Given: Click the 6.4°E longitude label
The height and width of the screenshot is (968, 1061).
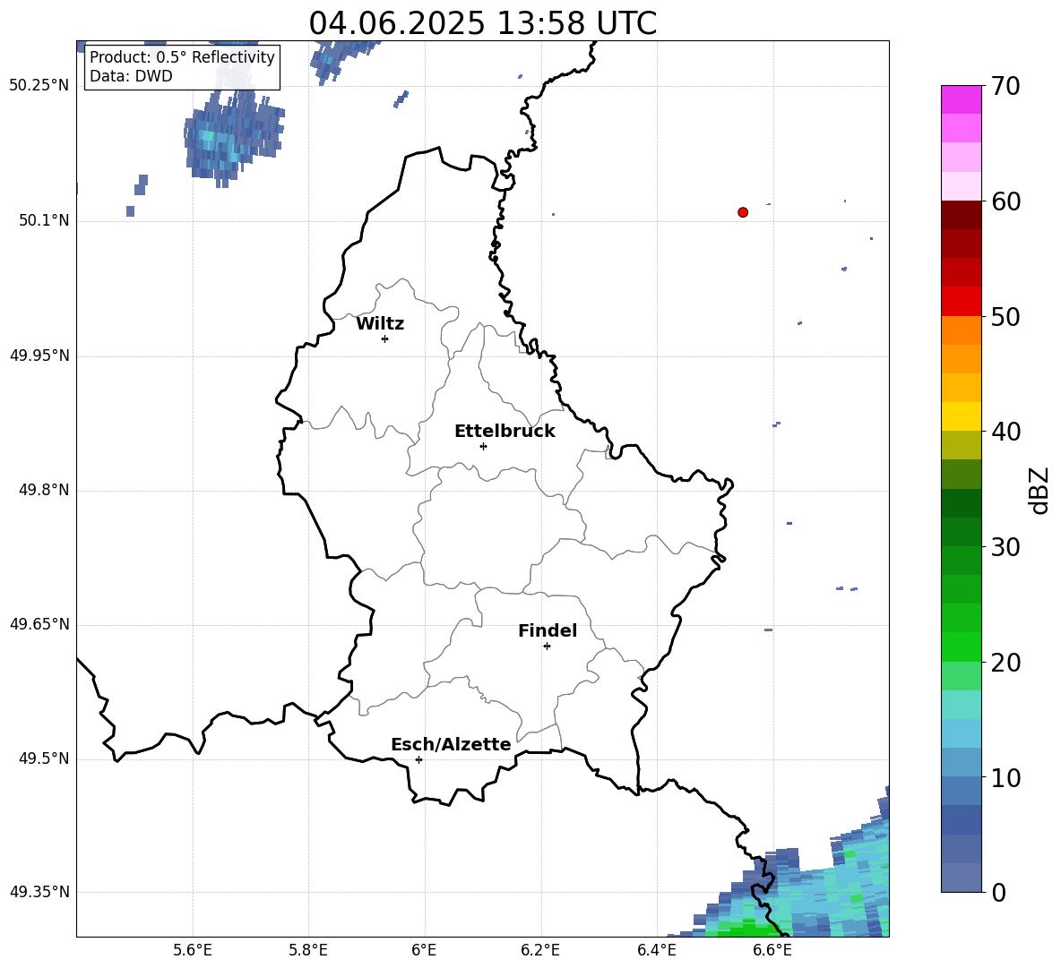Looking at the screenshot, I should click(656, 950).
